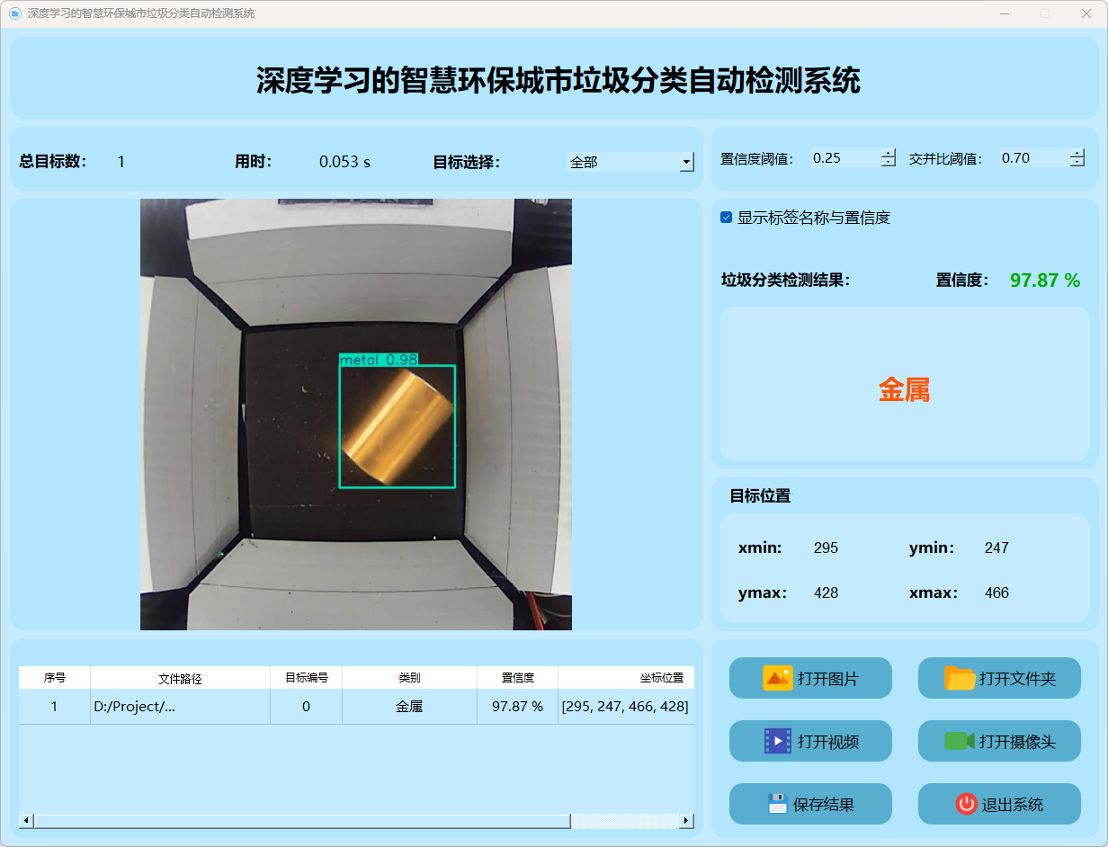Click the table cell 97.87 %
The image size is (1108, 847).
tap(518, 707)
